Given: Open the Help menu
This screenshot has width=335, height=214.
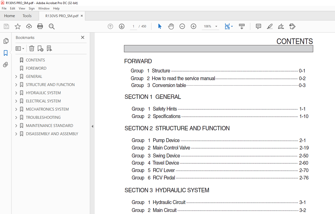Looking at the screenshot, I should [x=56, y=8].
